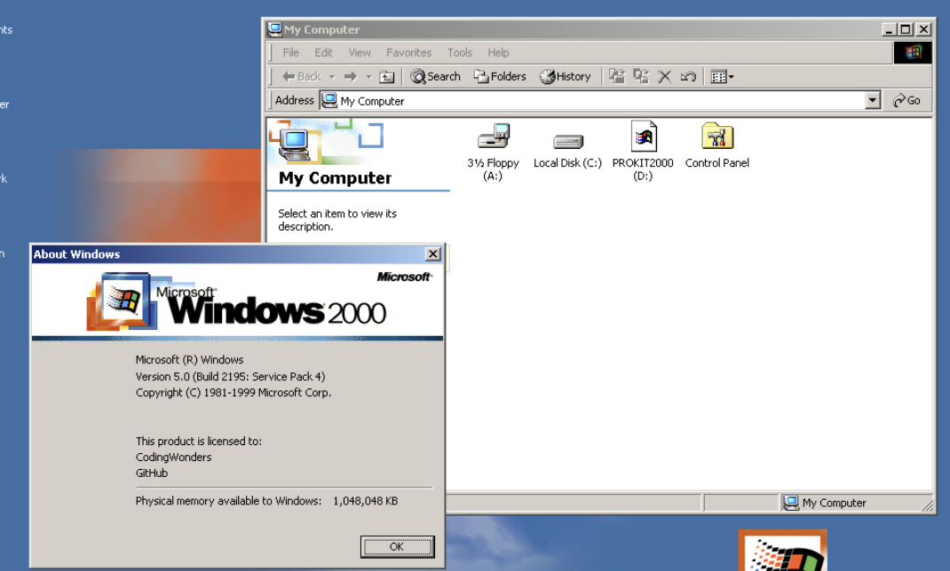Viewport: 950px width, 571px height.
Task: Click inside the Address field showing My Computer
Action: click(x=592, y=100)
